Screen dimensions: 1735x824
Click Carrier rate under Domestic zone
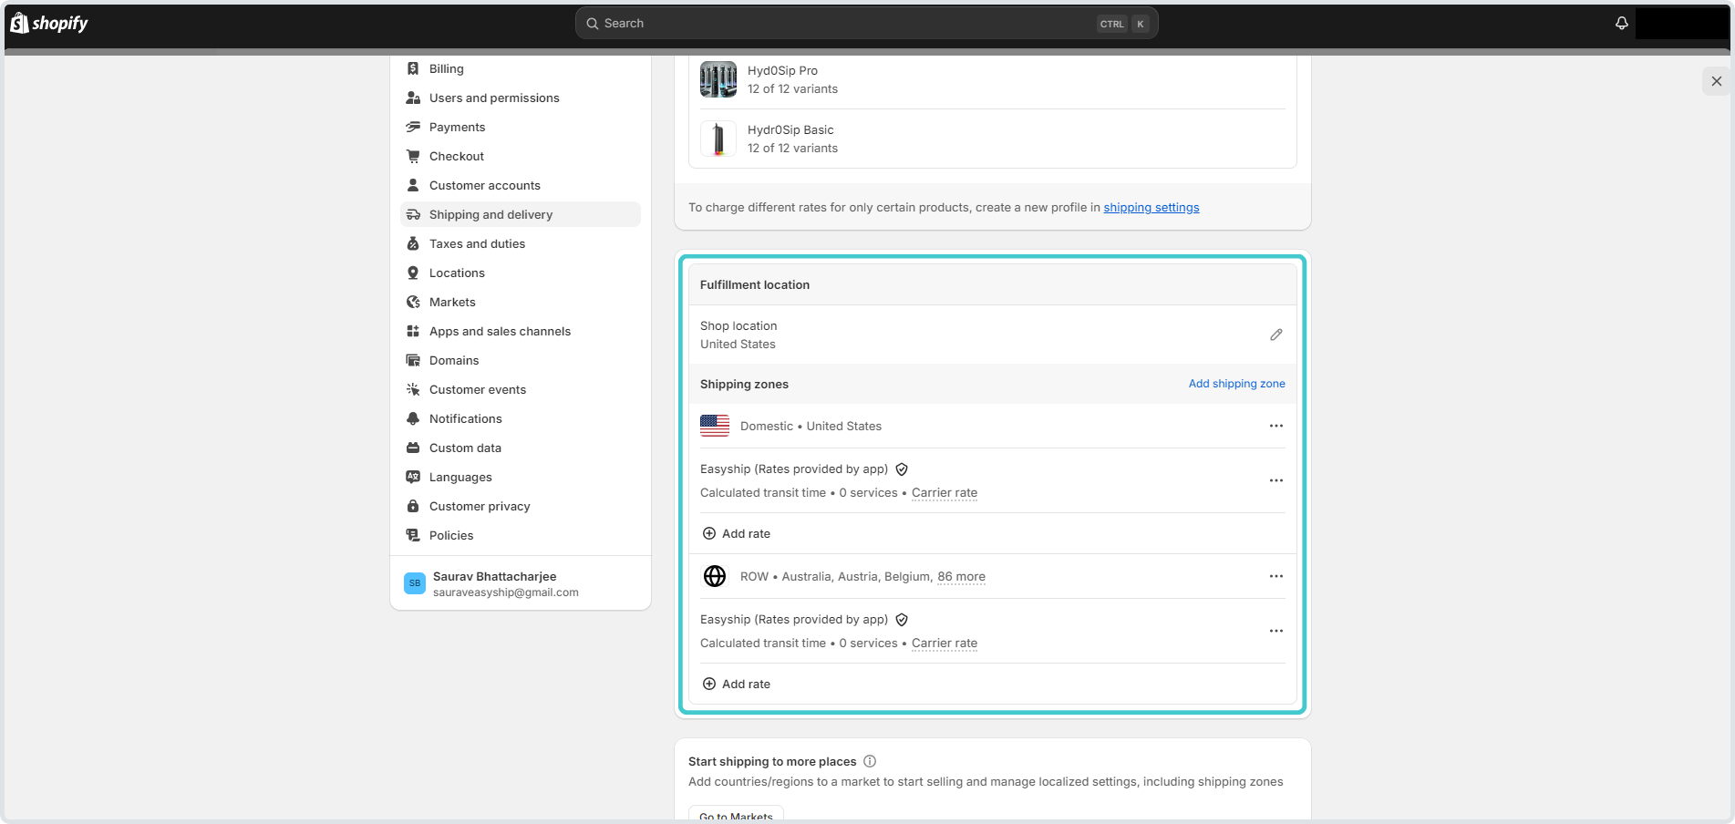[x=945, y=493]
